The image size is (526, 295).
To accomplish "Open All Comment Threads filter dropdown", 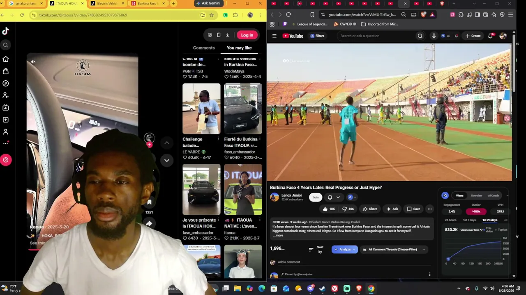I will [394, 250].
